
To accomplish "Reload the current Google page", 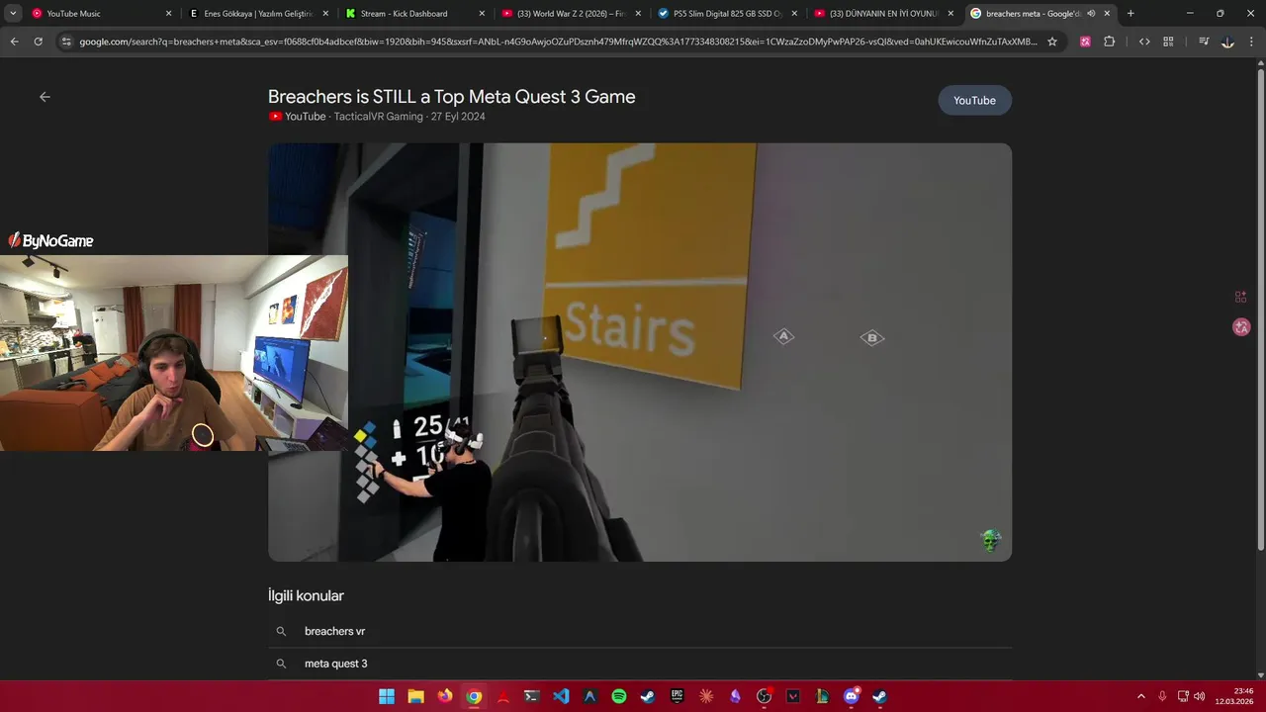I will (x=38, y=42).
